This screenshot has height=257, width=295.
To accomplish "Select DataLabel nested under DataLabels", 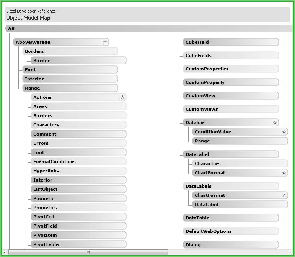I will coord(240,205).
